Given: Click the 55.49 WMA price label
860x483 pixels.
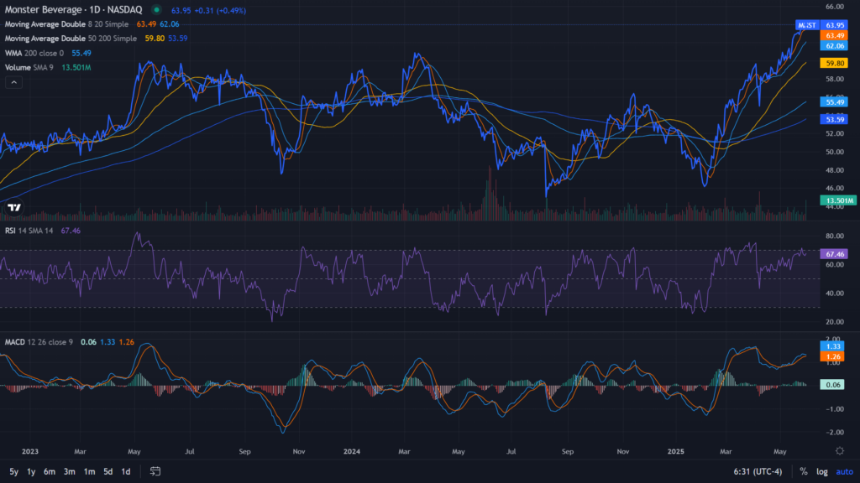Looking at the screenshot, I should tap(835, 101).
